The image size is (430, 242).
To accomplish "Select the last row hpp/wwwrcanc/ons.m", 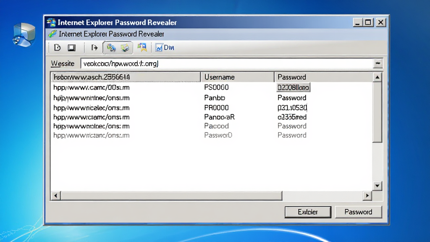I will coord(212,135).
